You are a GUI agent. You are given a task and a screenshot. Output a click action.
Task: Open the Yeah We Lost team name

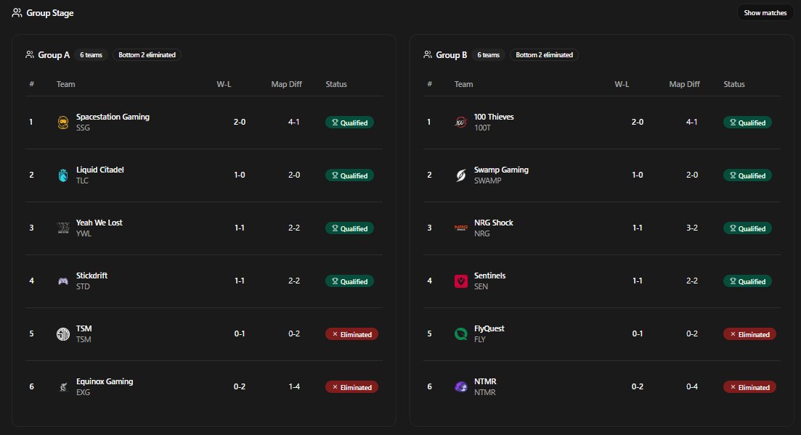[x=99, y=223]
